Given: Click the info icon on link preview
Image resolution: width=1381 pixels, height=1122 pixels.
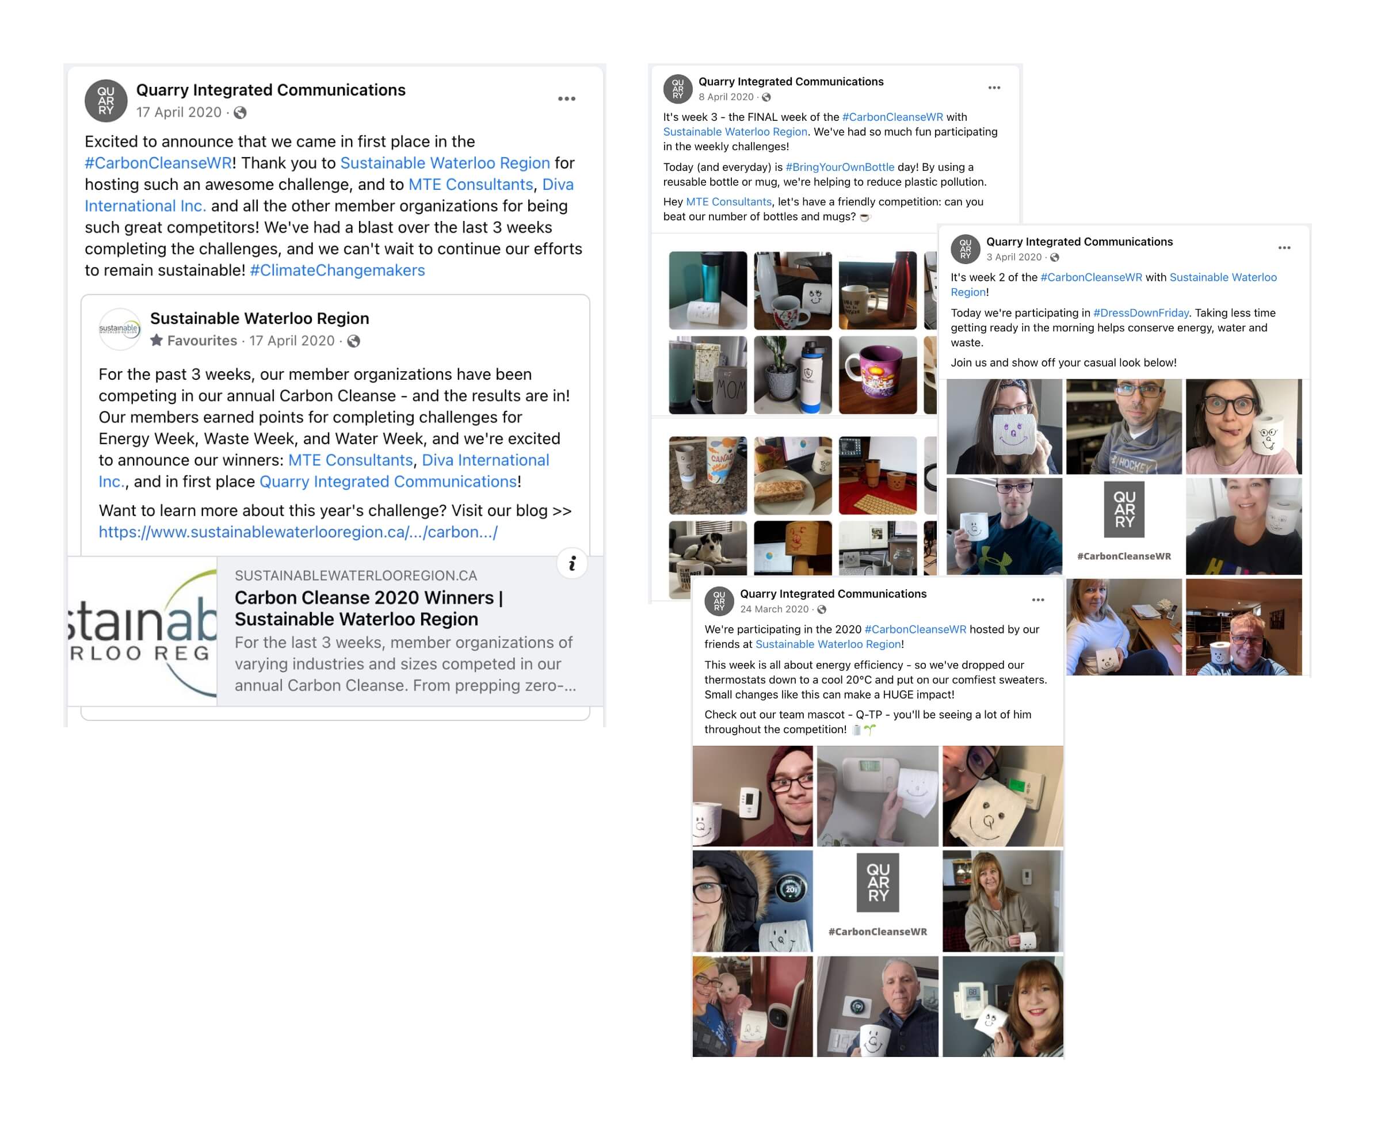Looking at the screenshot, I should (x=572, y=563).
